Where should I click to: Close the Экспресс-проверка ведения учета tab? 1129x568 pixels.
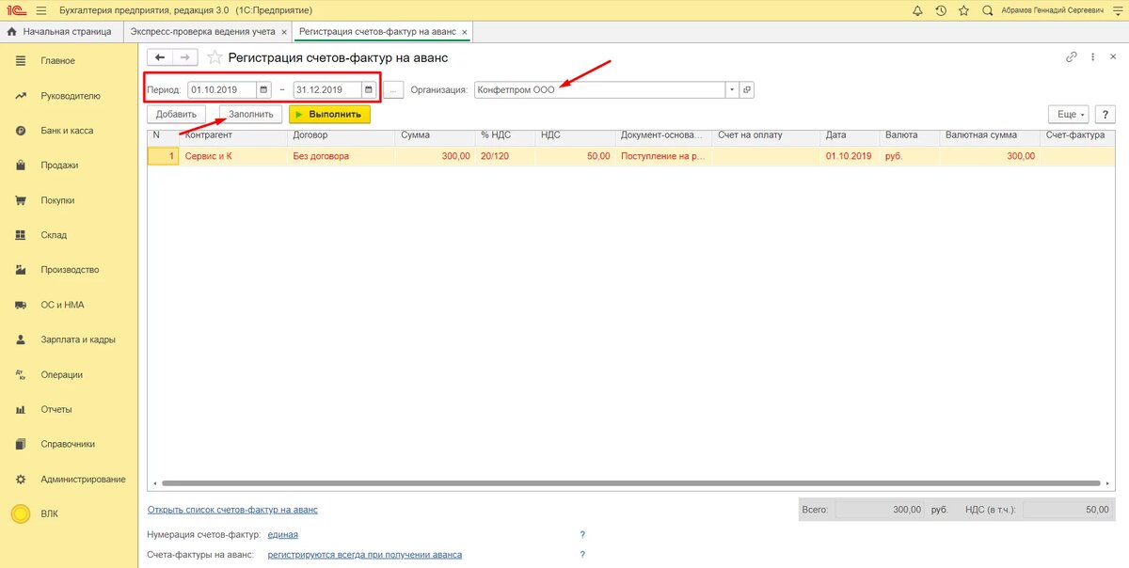click(284, 31)
